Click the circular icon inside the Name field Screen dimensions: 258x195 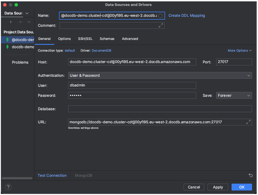click(x=160, y=16)
